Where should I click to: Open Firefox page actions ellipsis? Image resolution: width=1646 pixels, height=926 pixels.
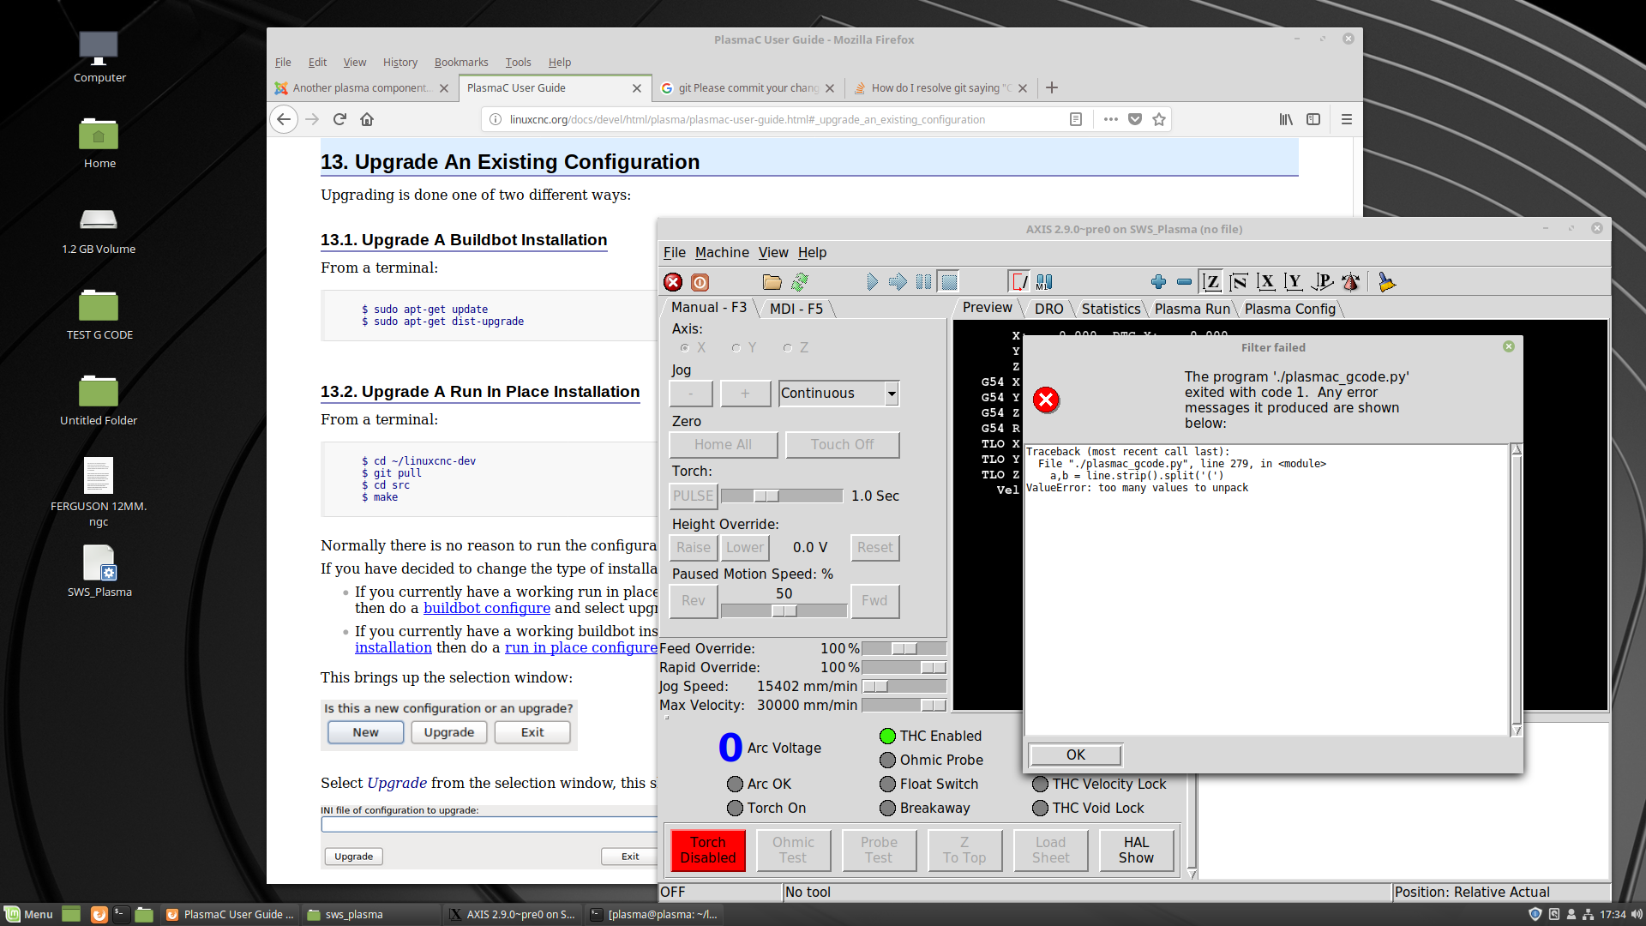1111,119
